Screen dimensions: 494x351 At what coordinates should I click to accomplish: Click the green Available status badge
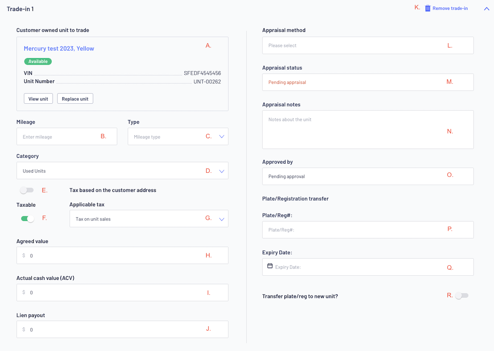pyautogui.click(x=38, y=61)
